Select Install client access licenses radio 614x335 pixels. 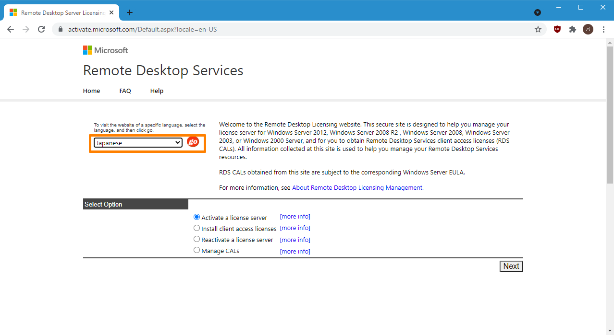196,228
